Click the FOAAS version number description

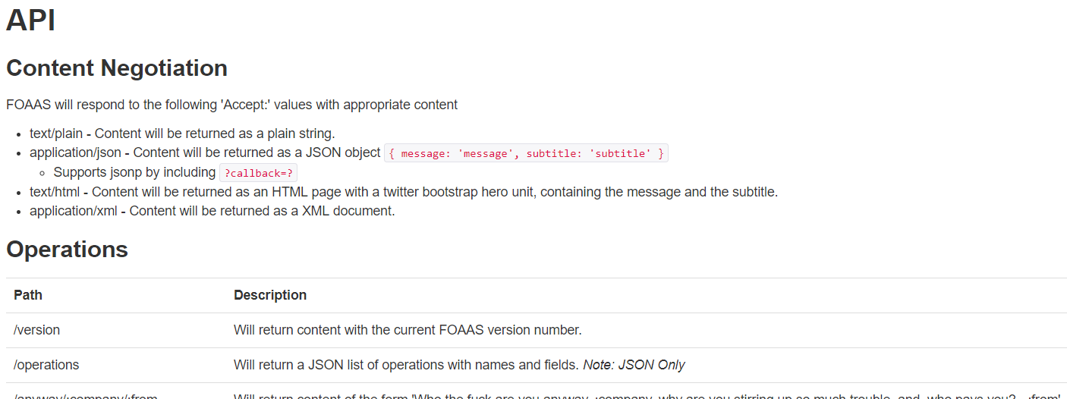tap(408, 330)
